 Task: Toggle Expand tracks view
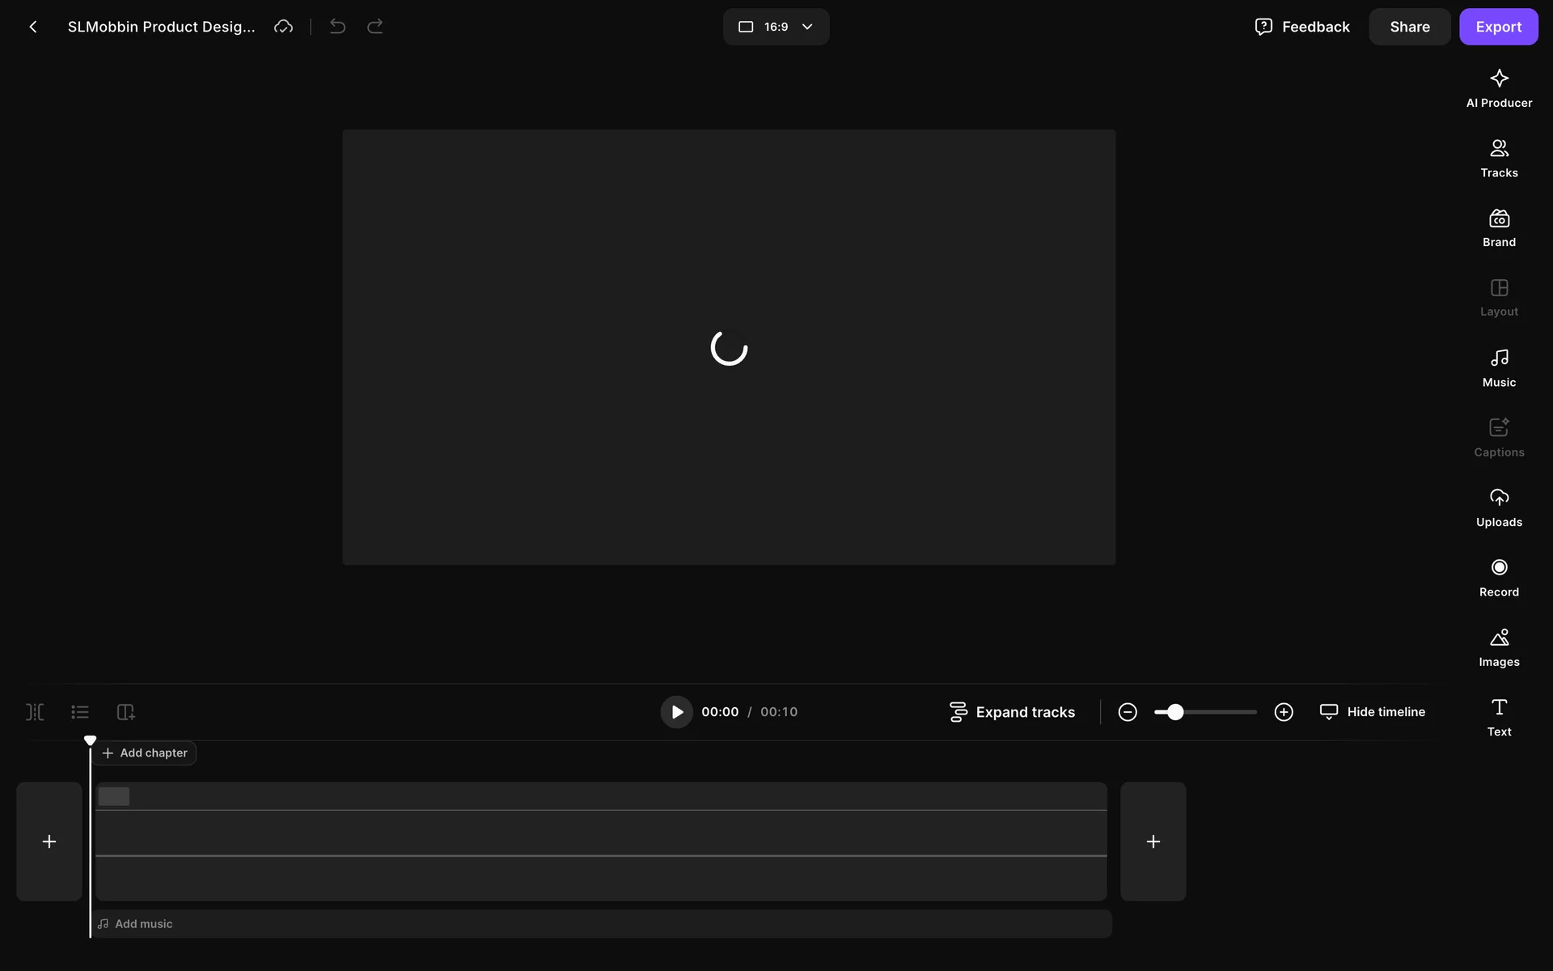coord(1012,712)
